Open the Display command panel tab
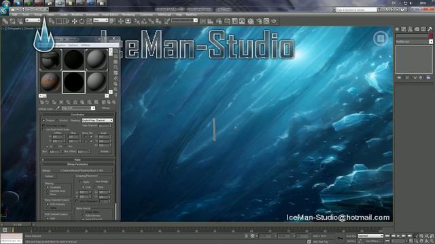 tap(423, 29)
